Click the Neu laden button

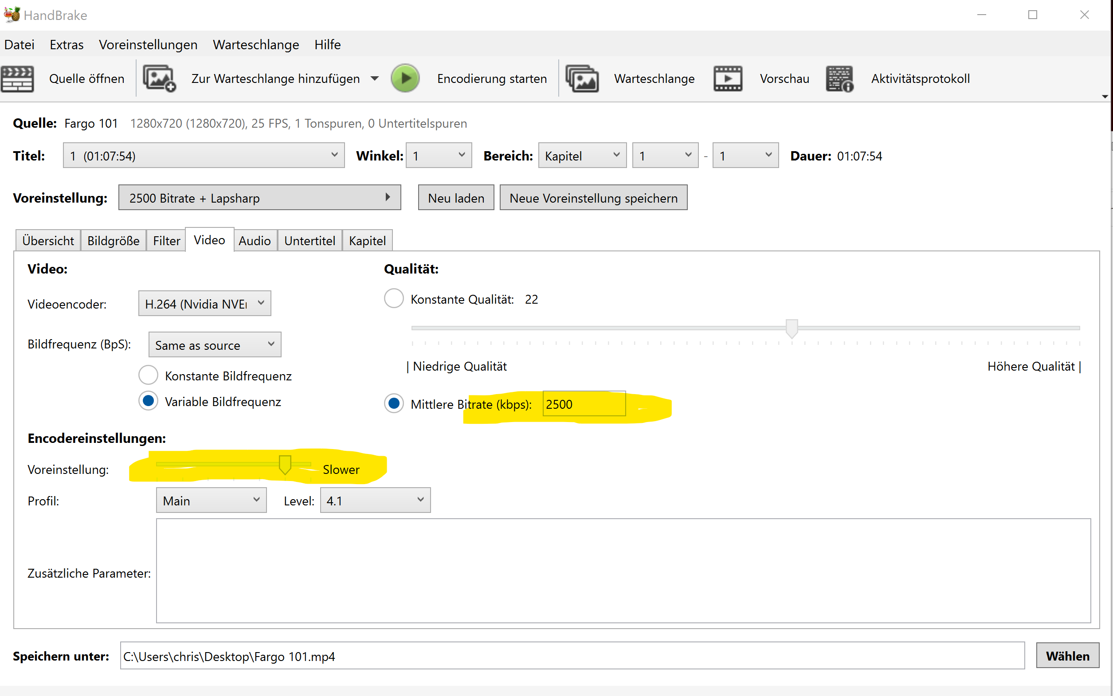click(x=456, y=198)
